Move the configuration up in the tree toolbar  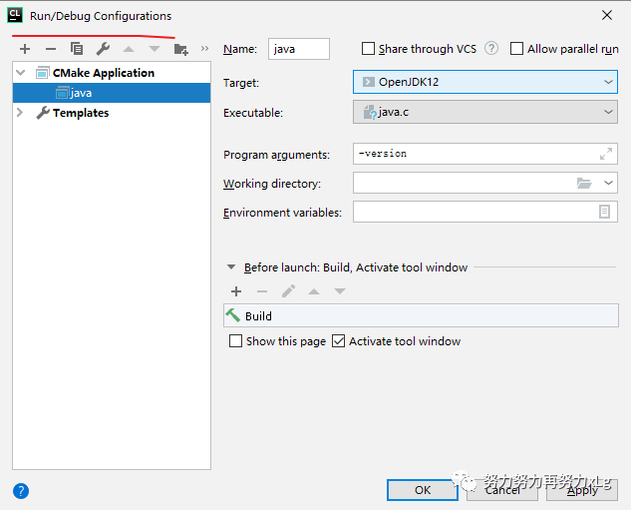[129, 49]
